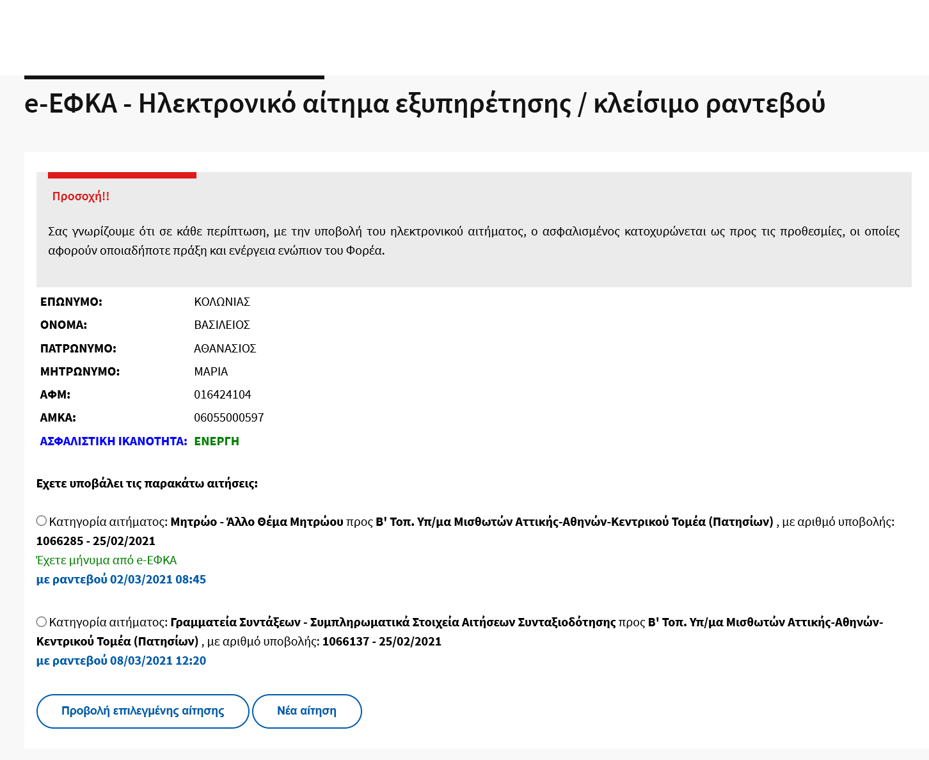Click the e-ΕΦΚΑ page title heading
The width and height of the screenshot is (929, 760).
click(424, 104)
